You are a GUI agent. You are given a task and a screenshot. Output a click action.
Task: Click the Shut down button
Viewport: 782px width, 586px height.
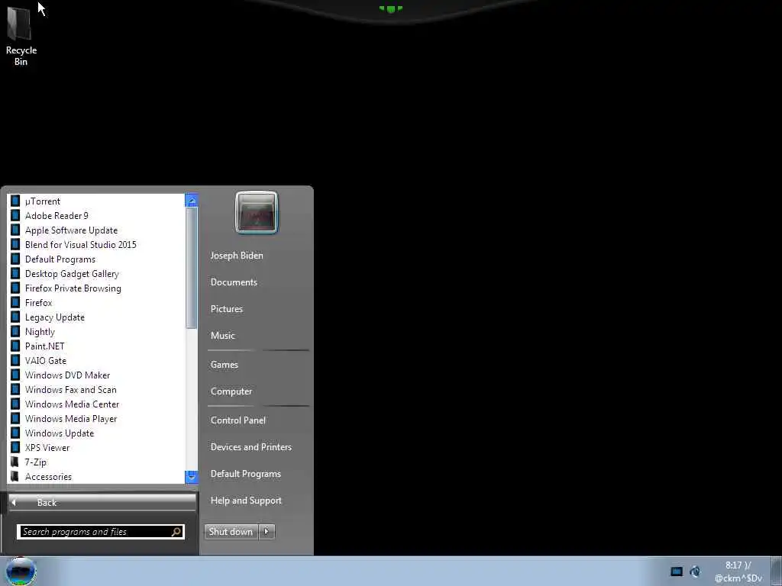click(232, 531)
